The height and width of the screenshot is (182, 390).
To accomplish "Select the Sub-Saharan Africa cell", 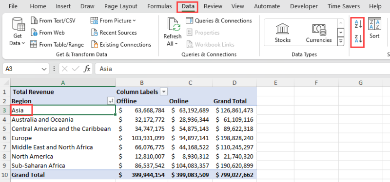I will coord(63,165).
